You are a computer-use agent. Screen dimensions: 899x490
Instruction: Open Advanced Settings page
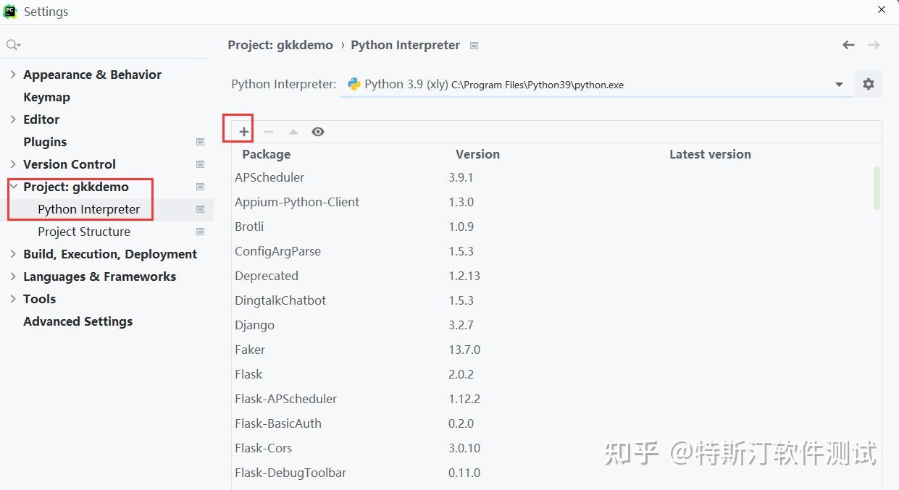tap(78, 321)
